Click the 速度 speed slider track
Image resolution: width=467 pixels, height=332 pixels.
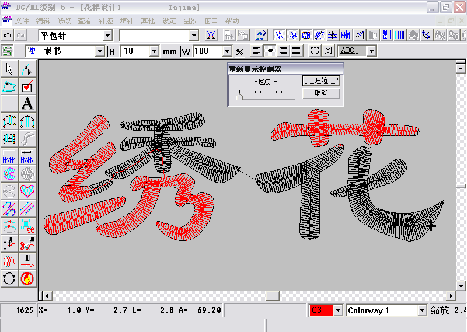(266, 96)
